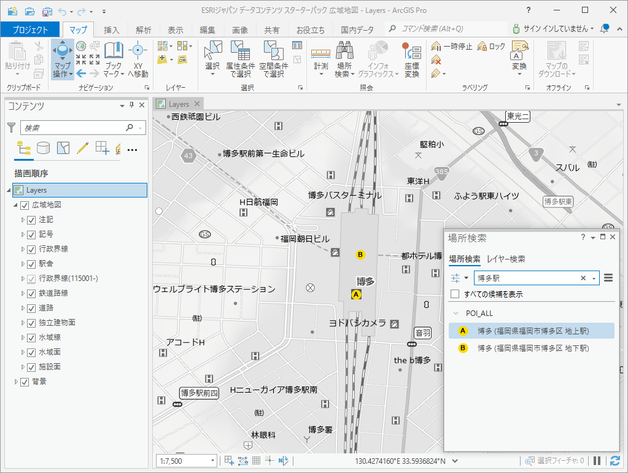Open the プロジェクト tab
This screenshot has height=473, width=628.
(30, 29)
